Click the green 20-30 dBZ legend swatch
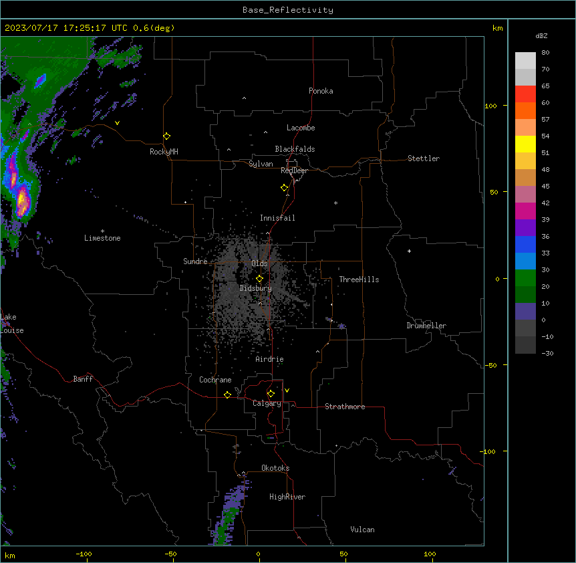Image resolution: width=576 pixels, height=563 pixels. [x=525, y=278]
